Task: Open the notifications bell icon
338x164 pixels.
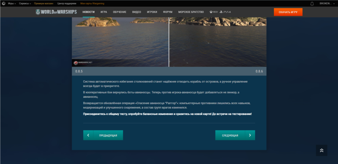Action: point(312,4)
